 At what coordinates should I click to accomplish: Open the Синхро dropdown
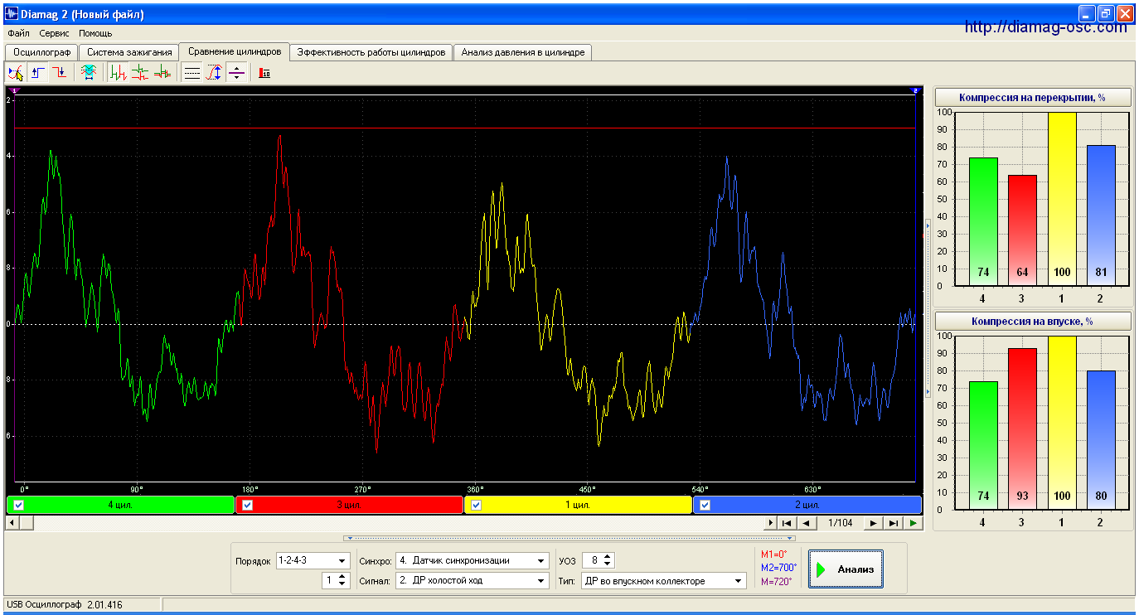point(541,561)
